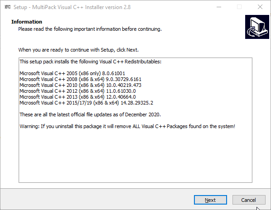The height and width of the screenshot is (210, 271).
Task: Click the 'When you are ready to continue' text
Action: [x=78, y=50]
